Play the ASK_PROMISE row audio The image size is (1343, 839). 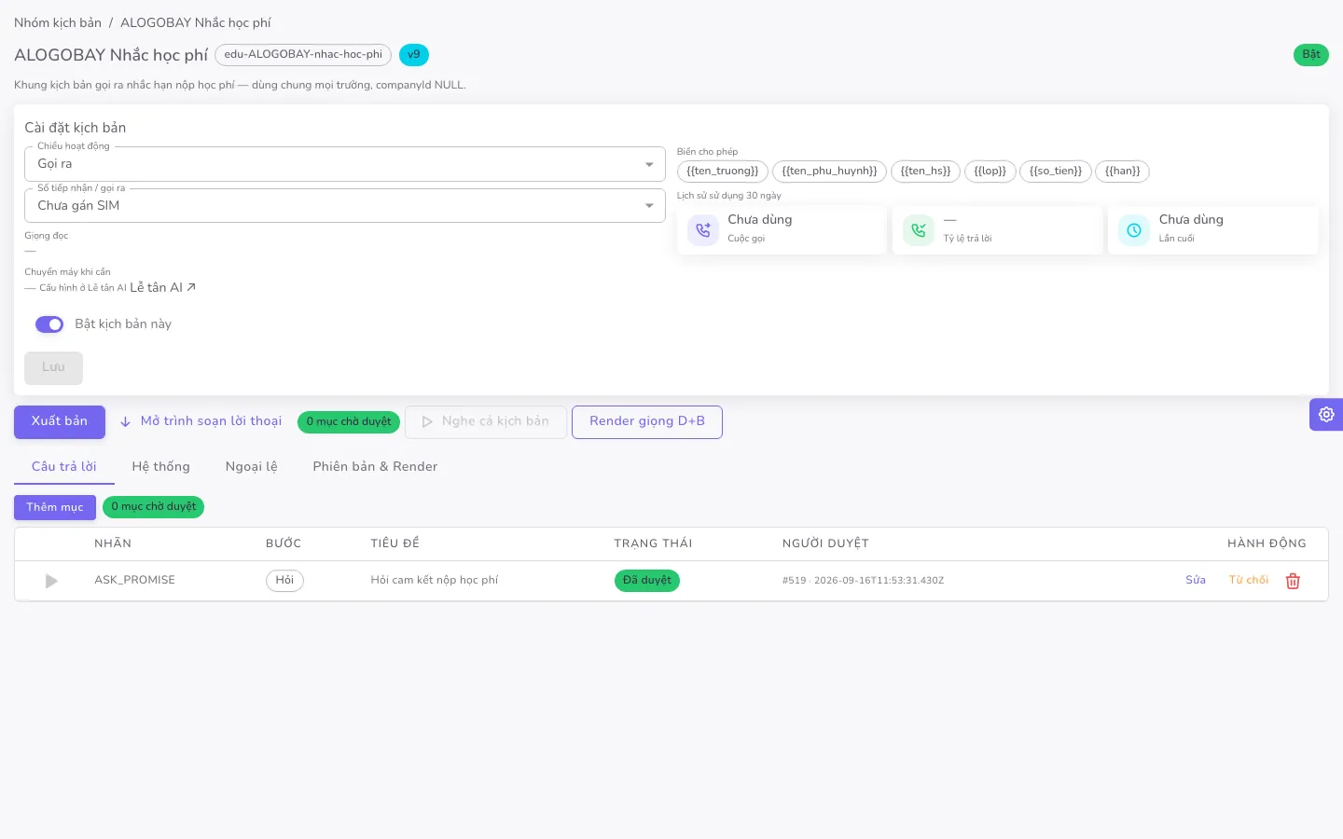pyautogui.click(x=51, y=581)
